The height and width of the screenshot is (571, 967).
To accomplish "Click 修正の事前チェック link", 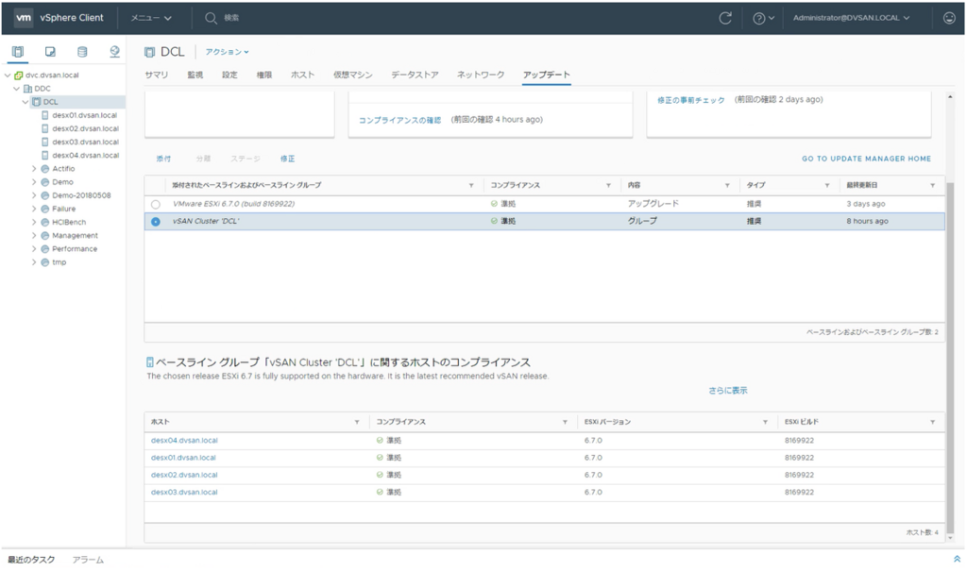I will 690,100.
